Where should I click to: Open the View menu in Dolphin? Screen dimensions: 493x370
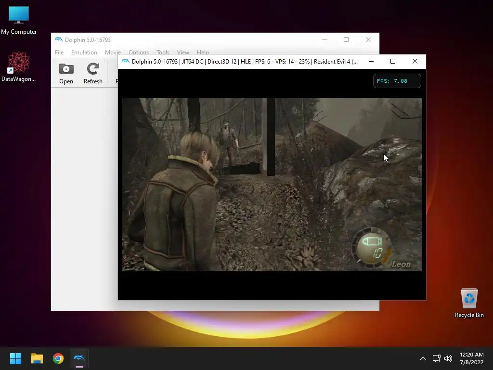[183, 52]
